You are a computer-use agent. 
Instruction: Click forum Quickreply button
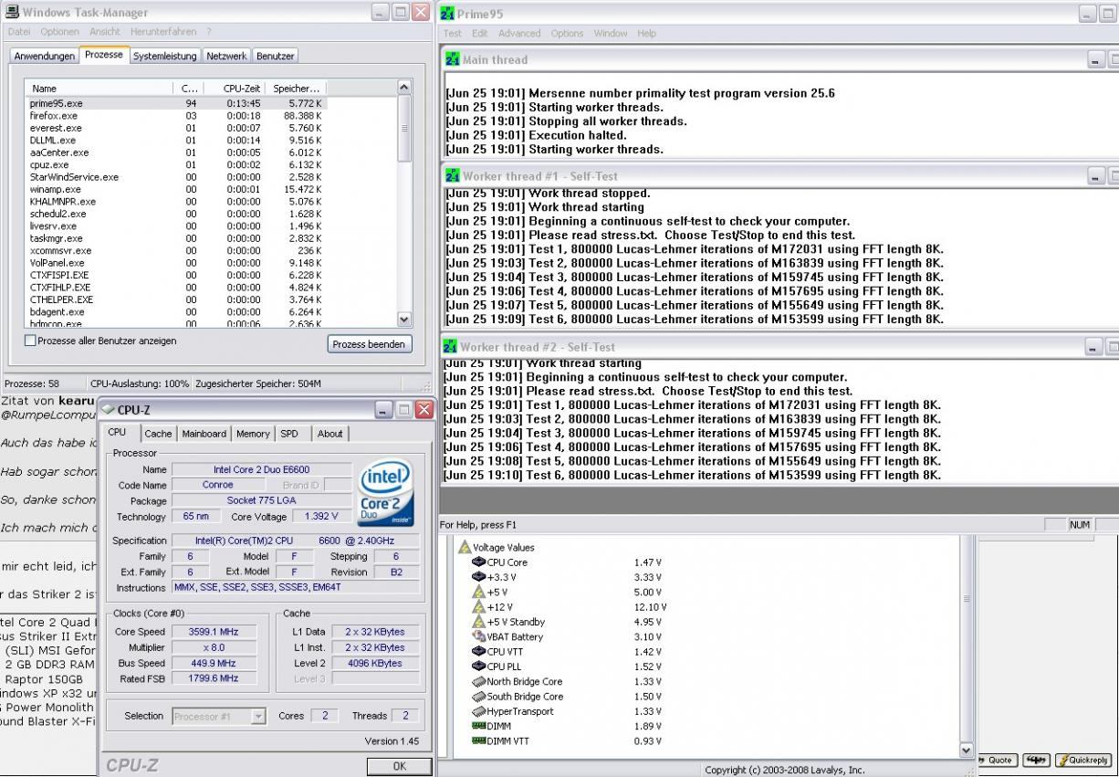pos(1082,760)
